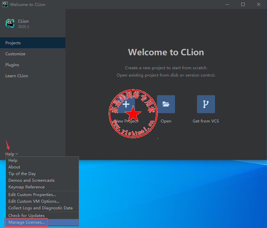Screen dimensions: 267x228
Task: Show Tip of the Day
Action: [42, 174]
